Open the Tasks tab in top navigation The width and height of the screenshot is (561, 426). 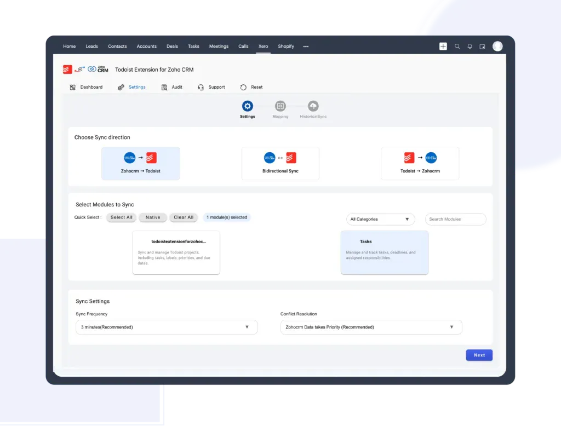point(193,47)
